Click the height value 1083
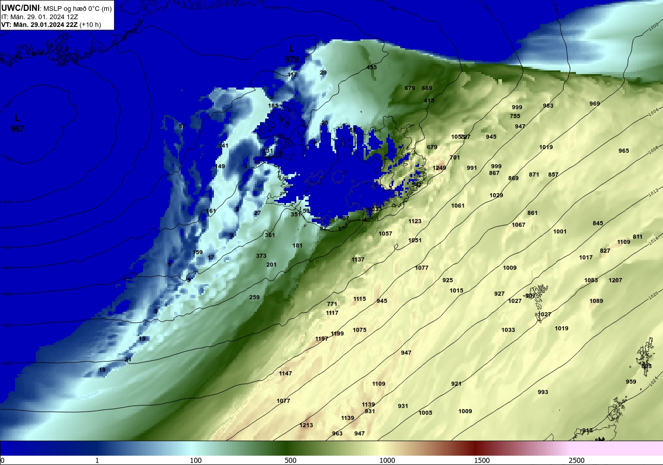The image size is (663, 465). [x=591, y=280]
